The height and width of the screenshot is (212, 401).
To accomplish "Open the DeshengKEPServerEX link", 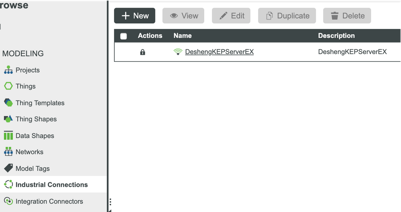I will tap(220, 52).
